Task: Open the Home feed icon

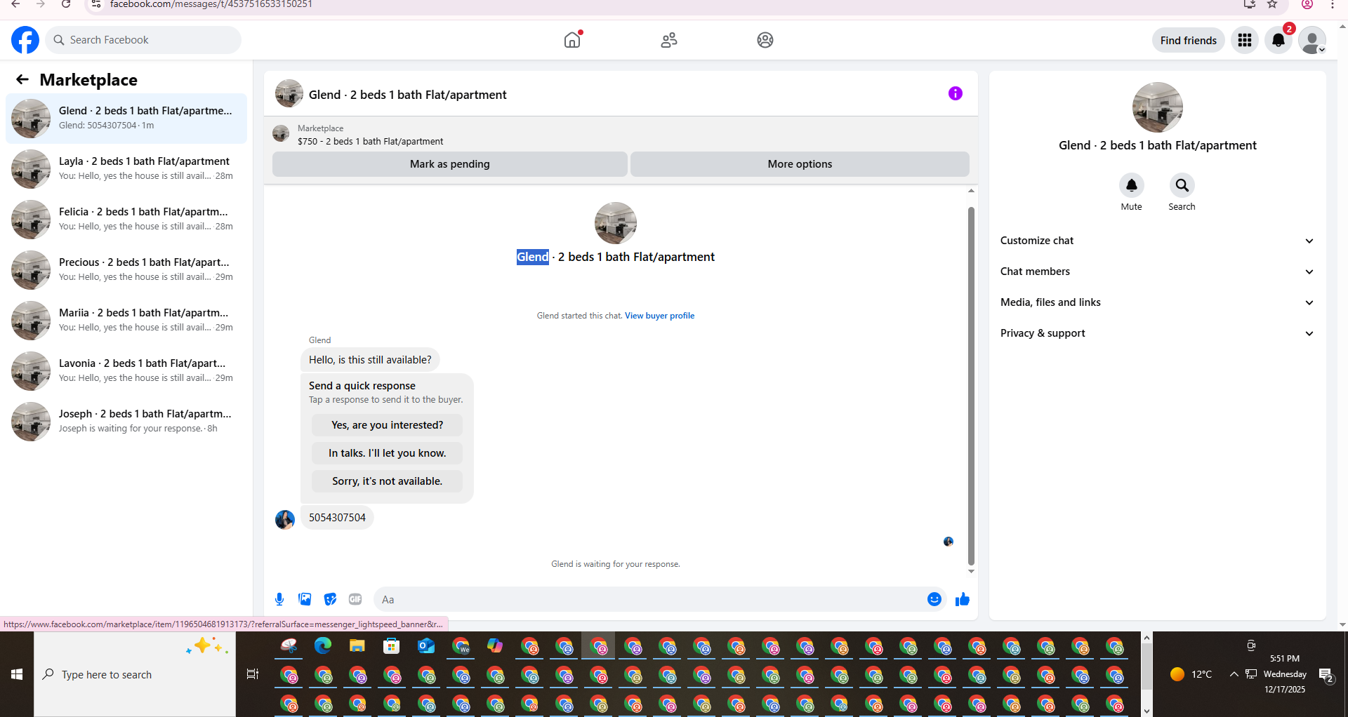Action: tap(572, 40)
